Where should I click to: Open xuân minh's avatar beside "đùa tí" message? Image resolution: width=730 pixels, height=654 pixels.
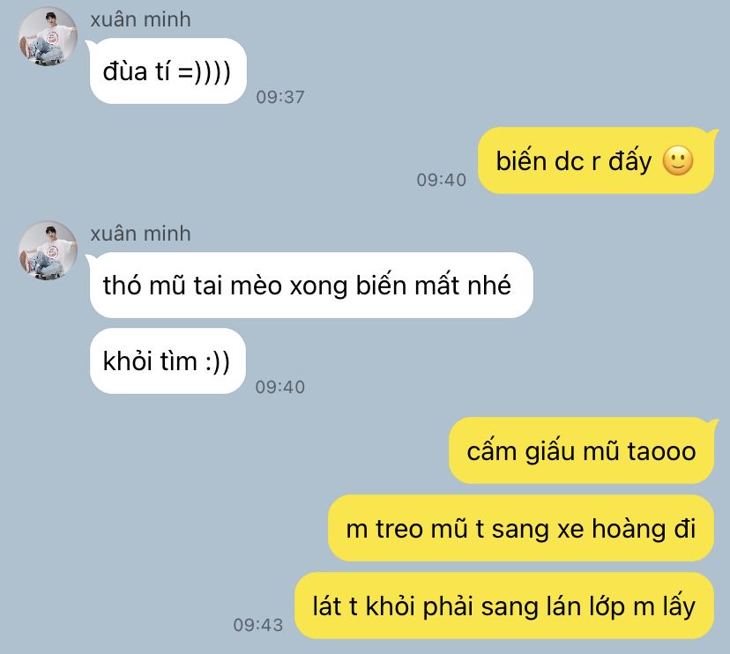pyautogui.click(x=48, y=36)
